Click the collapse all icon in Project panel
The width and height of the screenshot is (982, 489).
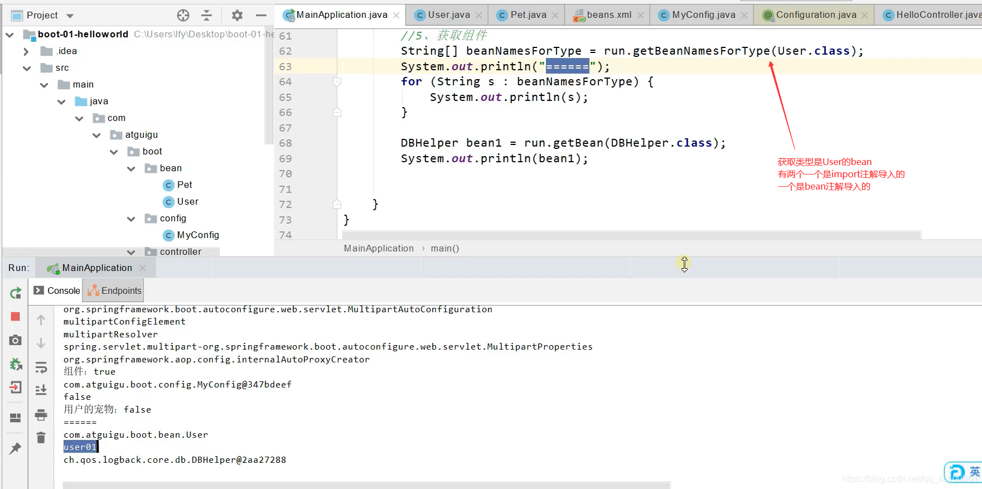coord(206,15)
